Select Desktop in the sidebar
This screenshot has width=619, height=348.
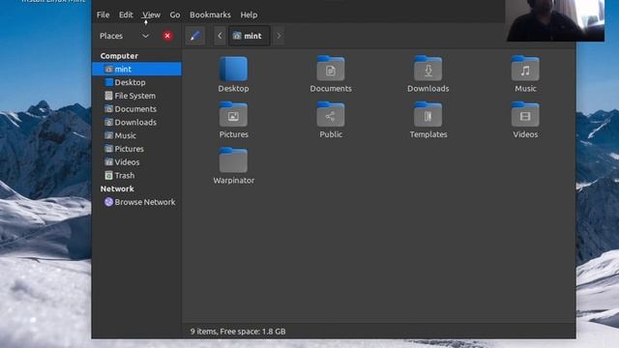tap(136, 82)
